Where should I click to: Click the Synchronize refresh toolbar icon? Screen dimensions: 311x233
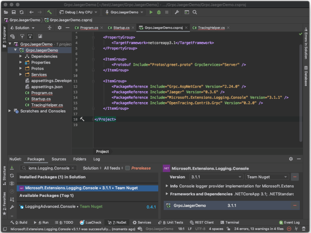point(22,12)
